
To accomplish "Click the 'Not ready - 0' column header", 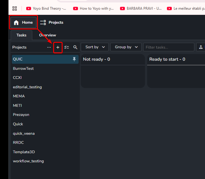I will tap(97, 59).
